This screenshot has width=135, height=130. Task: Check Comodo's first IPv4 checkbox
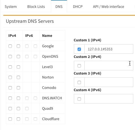10,88
